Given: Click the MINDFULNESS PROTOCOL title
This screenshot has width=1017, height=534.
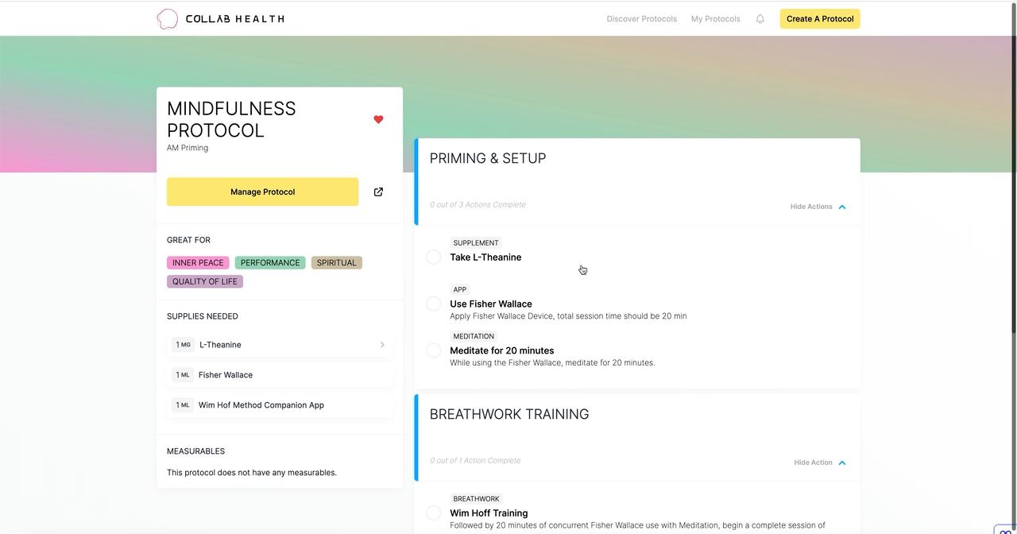Looking at the screenshot, I should 231,120.
